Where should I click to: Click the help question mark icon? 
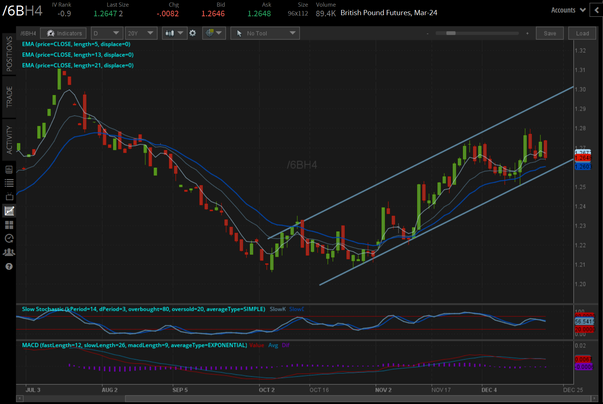(x=9, y=266)
